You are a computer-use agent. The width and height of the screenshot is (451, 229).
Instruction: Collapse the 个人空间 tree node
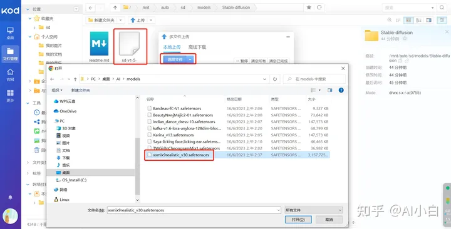tap(29, 37)
